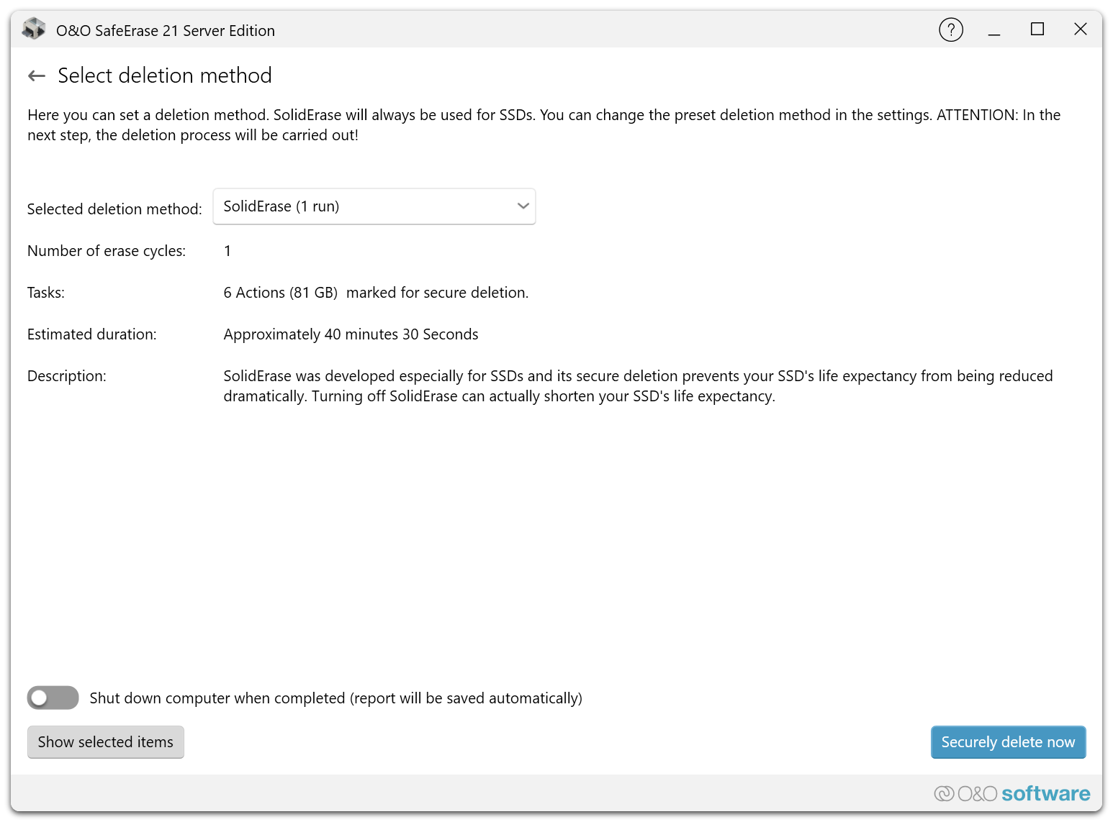Screen dimensions: 1113x822
Task: Click the O&O SafeErase app icon
Action: (34, 29)
